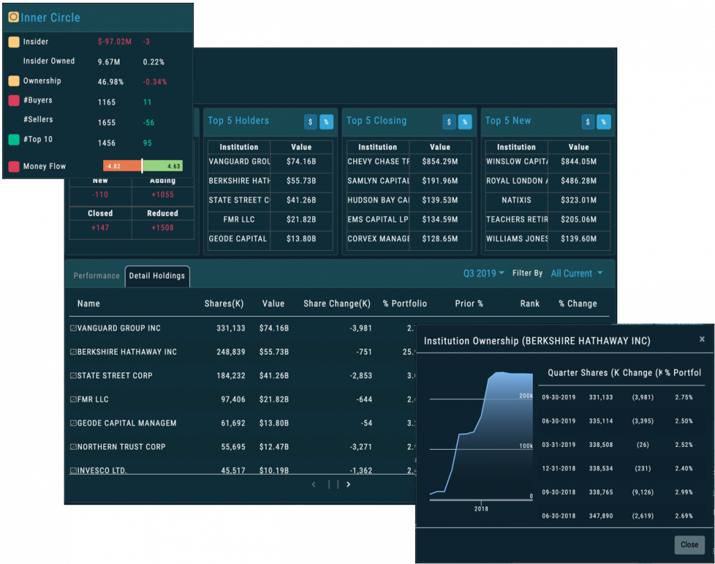This screenshot has height=564, width=715.
Task: Click the Inner Circle panel logo icon
Action: pos(14,17)
